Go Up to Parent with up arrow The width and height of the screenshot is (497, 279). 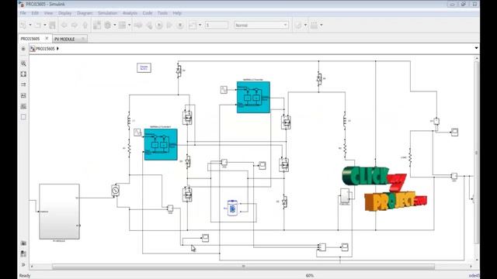pos(85,25)
